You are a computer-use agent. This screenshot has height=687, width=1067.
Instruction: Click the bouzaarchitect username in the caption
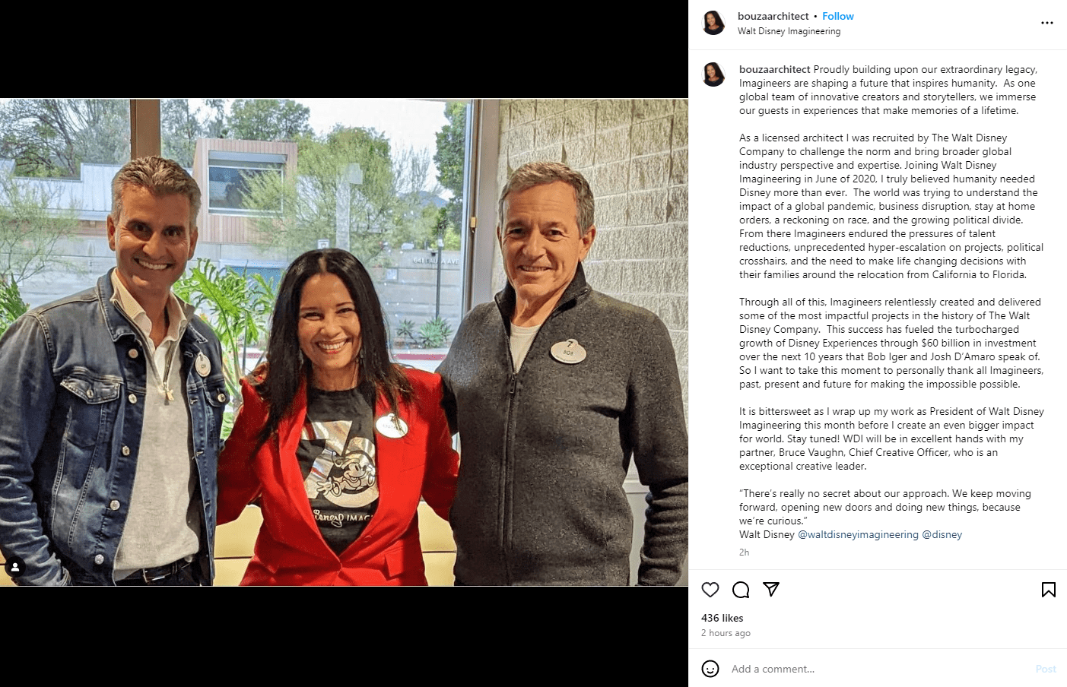774,69
